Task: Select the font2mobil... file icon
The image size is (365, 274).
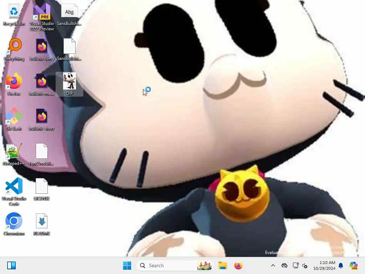Action: tap(42, 154)
